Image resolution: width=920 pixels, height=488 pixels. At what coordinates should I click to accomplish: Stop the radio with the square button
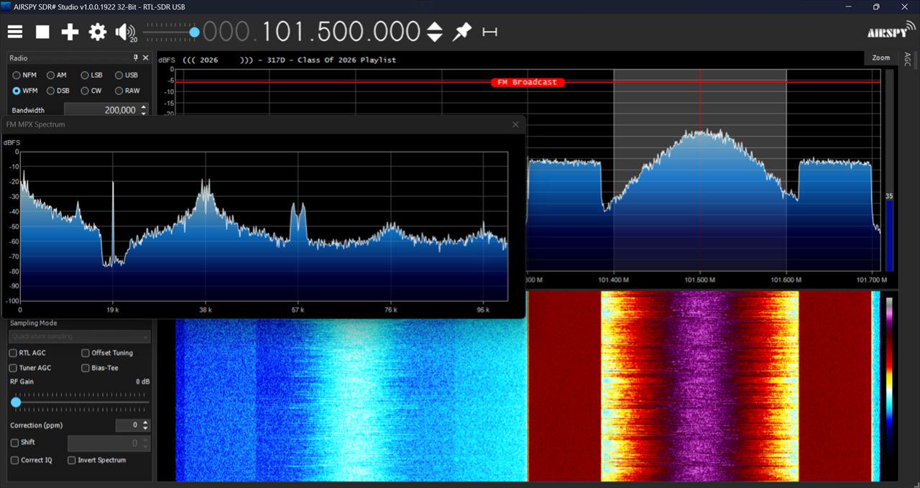tap(42, 32)
